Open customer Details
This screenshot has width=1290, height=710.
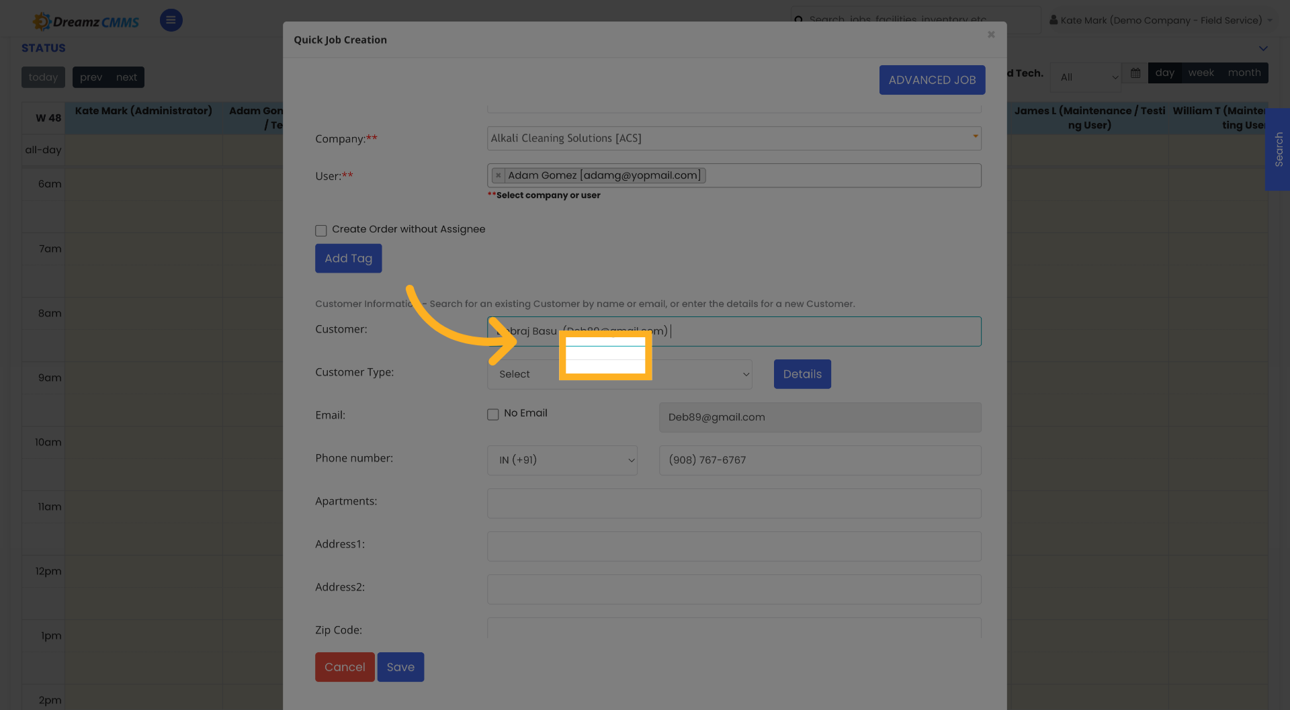pos(802,374)
